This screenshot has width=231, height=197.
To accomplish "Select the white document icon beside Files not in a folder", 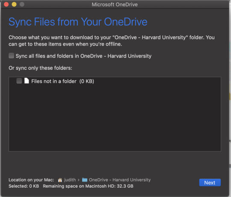I will (27, 81).
